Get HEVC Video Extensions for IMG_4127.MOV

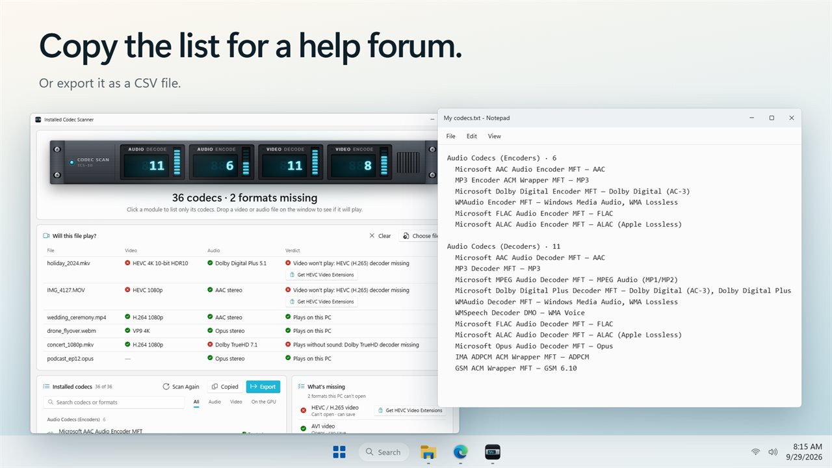tap(321, 302)
